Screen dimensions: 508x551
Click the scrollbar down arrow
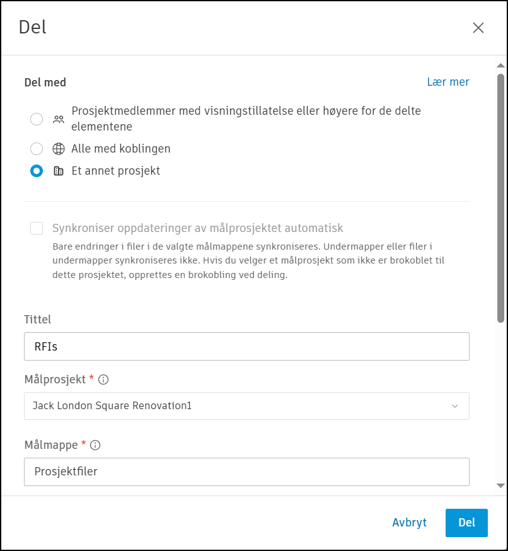500,485
